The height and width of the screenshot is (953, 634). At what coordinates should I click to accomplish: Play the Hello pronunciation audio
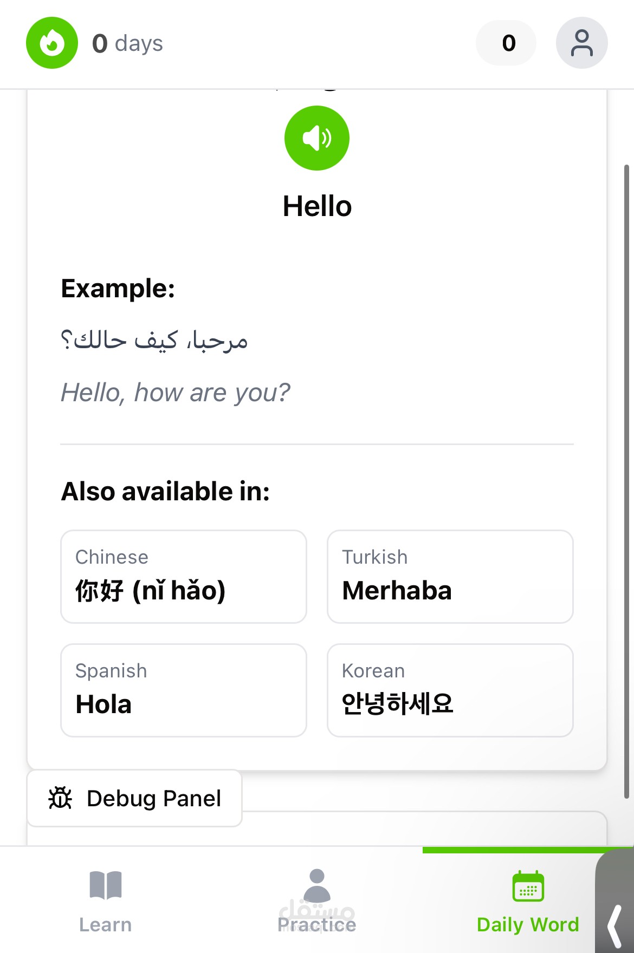317,138
